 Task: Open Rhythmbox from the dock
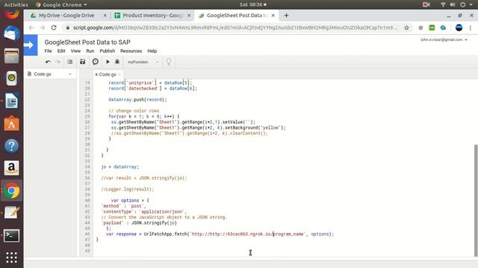(x=12, y=78)
